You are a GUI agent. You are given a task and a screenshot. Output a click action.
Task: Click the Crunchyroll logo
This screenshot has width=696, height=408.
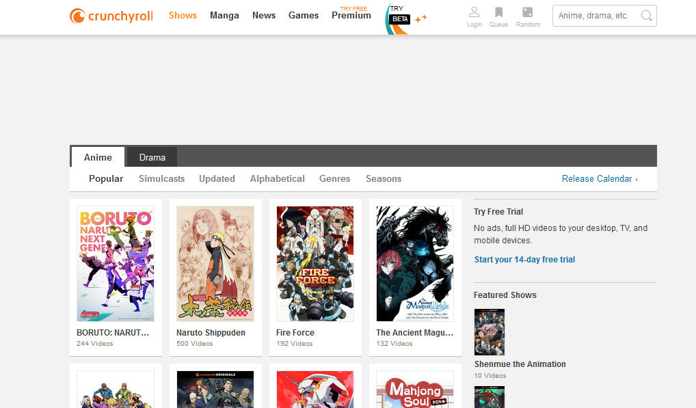[111, 16]
